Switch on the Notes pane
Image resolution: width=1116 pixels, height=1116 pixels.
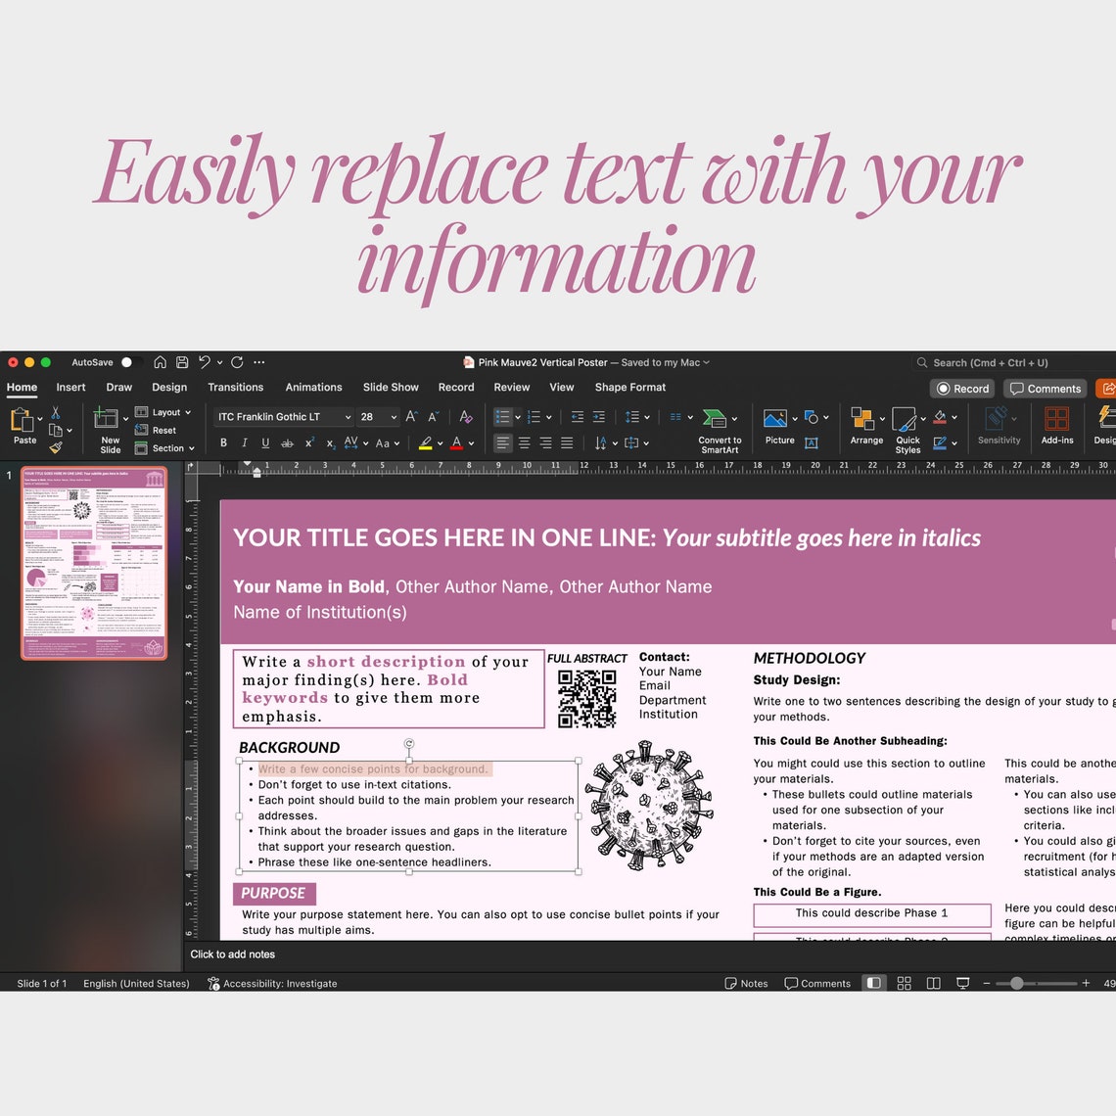coord(746,983)
